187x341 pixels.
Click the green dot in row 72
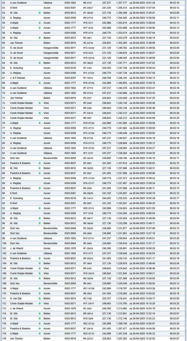click(40, 103)
